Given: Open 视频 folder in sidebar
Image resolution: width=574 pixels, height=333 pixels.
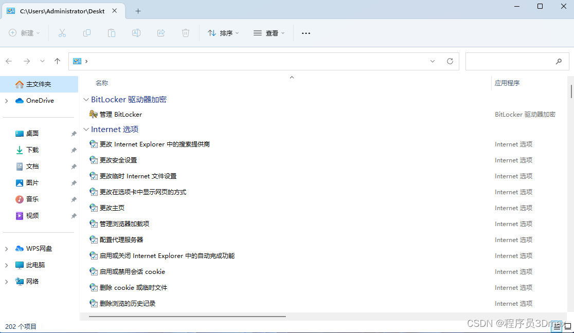Looking at the screenshot, I should point(32,216).
